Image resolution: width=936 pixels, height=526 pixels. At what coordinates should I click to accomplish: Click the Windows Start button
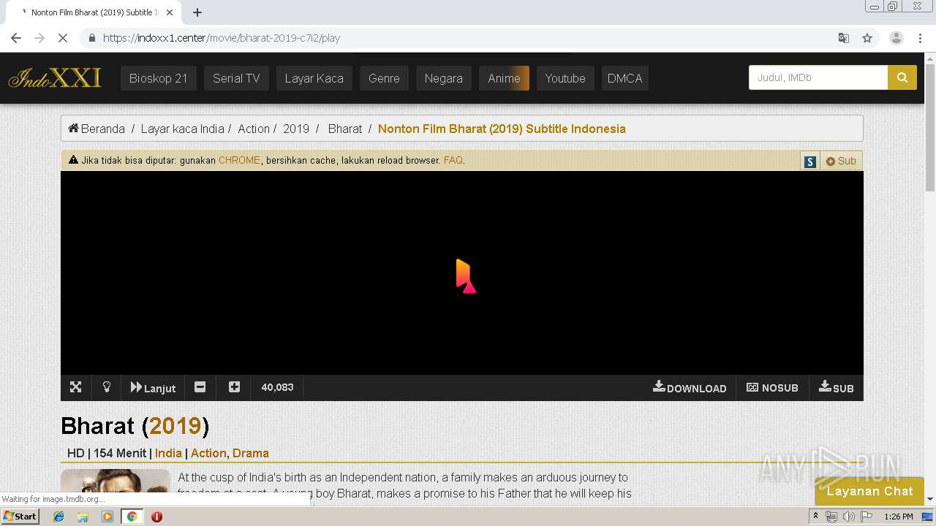[20, 517]
